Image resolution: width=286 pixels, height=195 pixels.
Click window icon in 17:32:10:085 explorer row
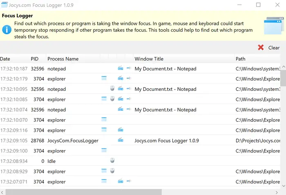tap(104, 99)
